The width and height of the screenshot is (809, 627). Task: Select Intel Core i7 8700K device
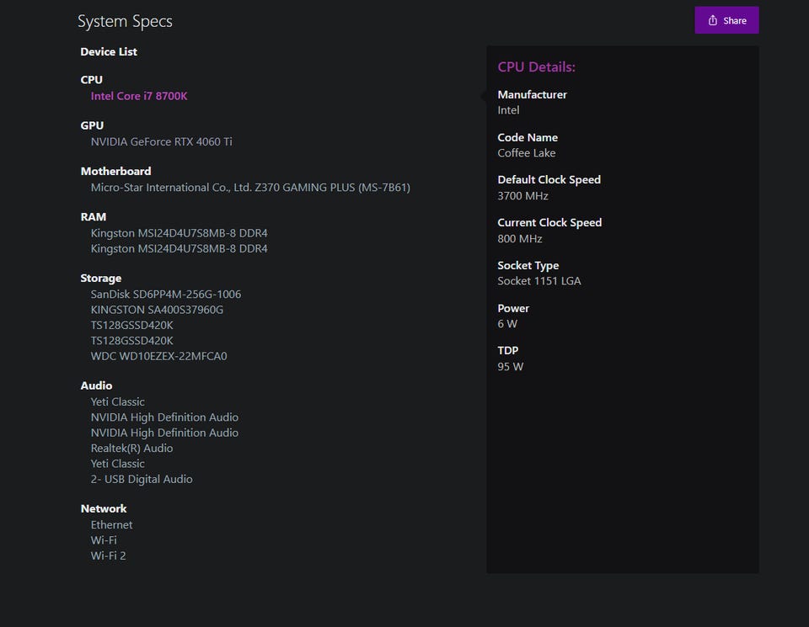click(x=139, y=96)
